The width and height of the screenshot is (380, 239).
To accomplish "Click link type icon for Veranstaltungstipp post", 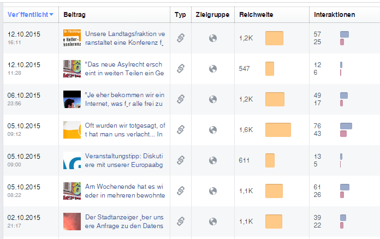I will tap(181, 160).
